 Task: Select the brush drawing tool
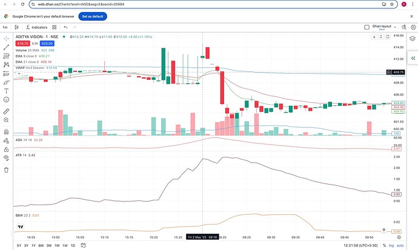point(7,82)
